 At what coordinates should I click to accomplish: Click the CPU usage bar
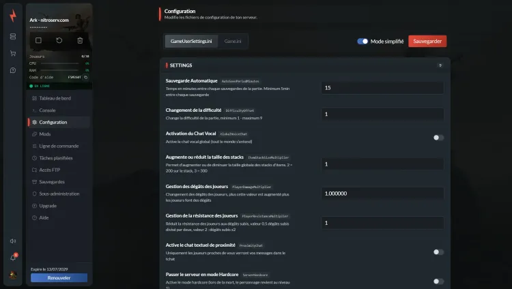(59, 63)
